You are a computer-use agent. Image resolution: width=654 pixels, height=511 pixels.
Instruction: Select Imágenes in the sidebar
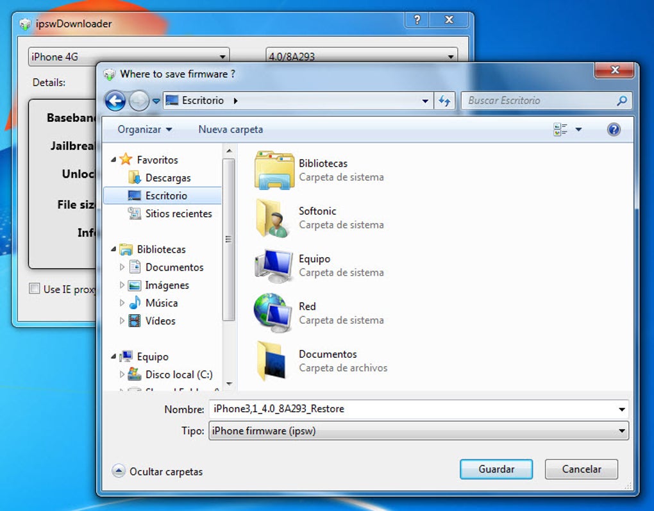click(x=158, y=285)
